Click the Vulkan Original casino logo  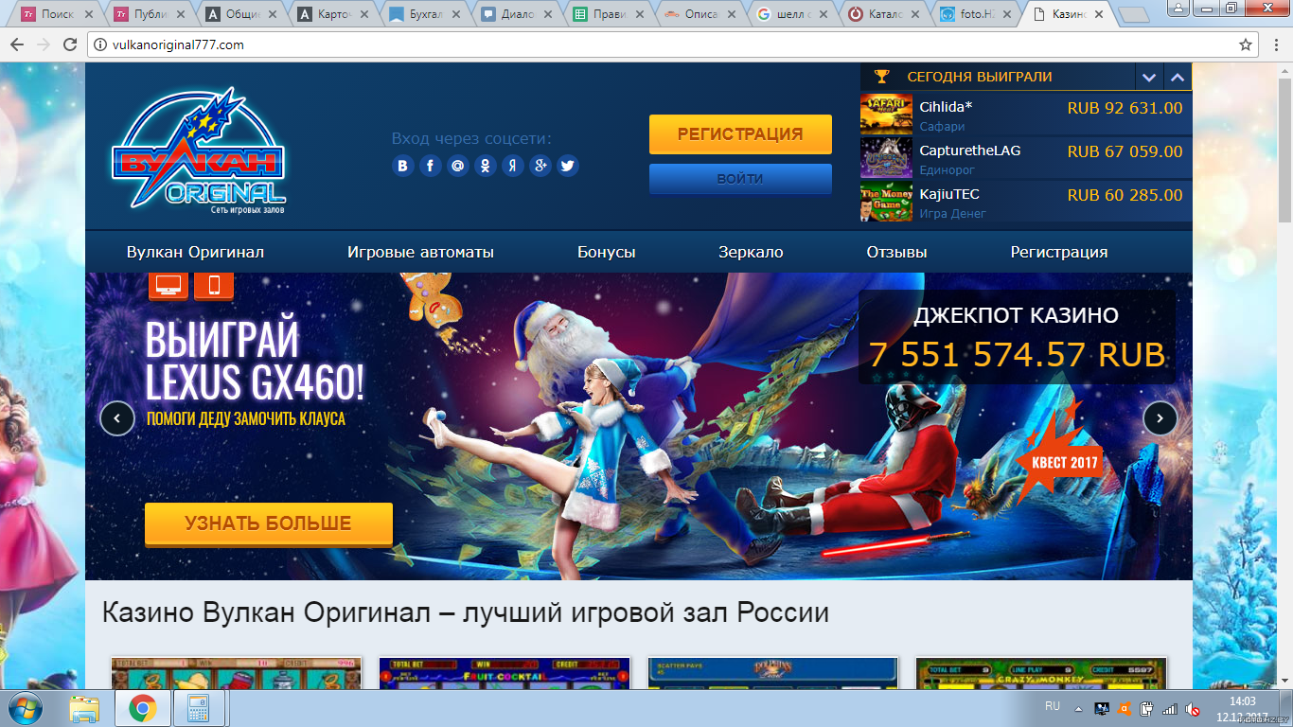(x=199, y=150)
